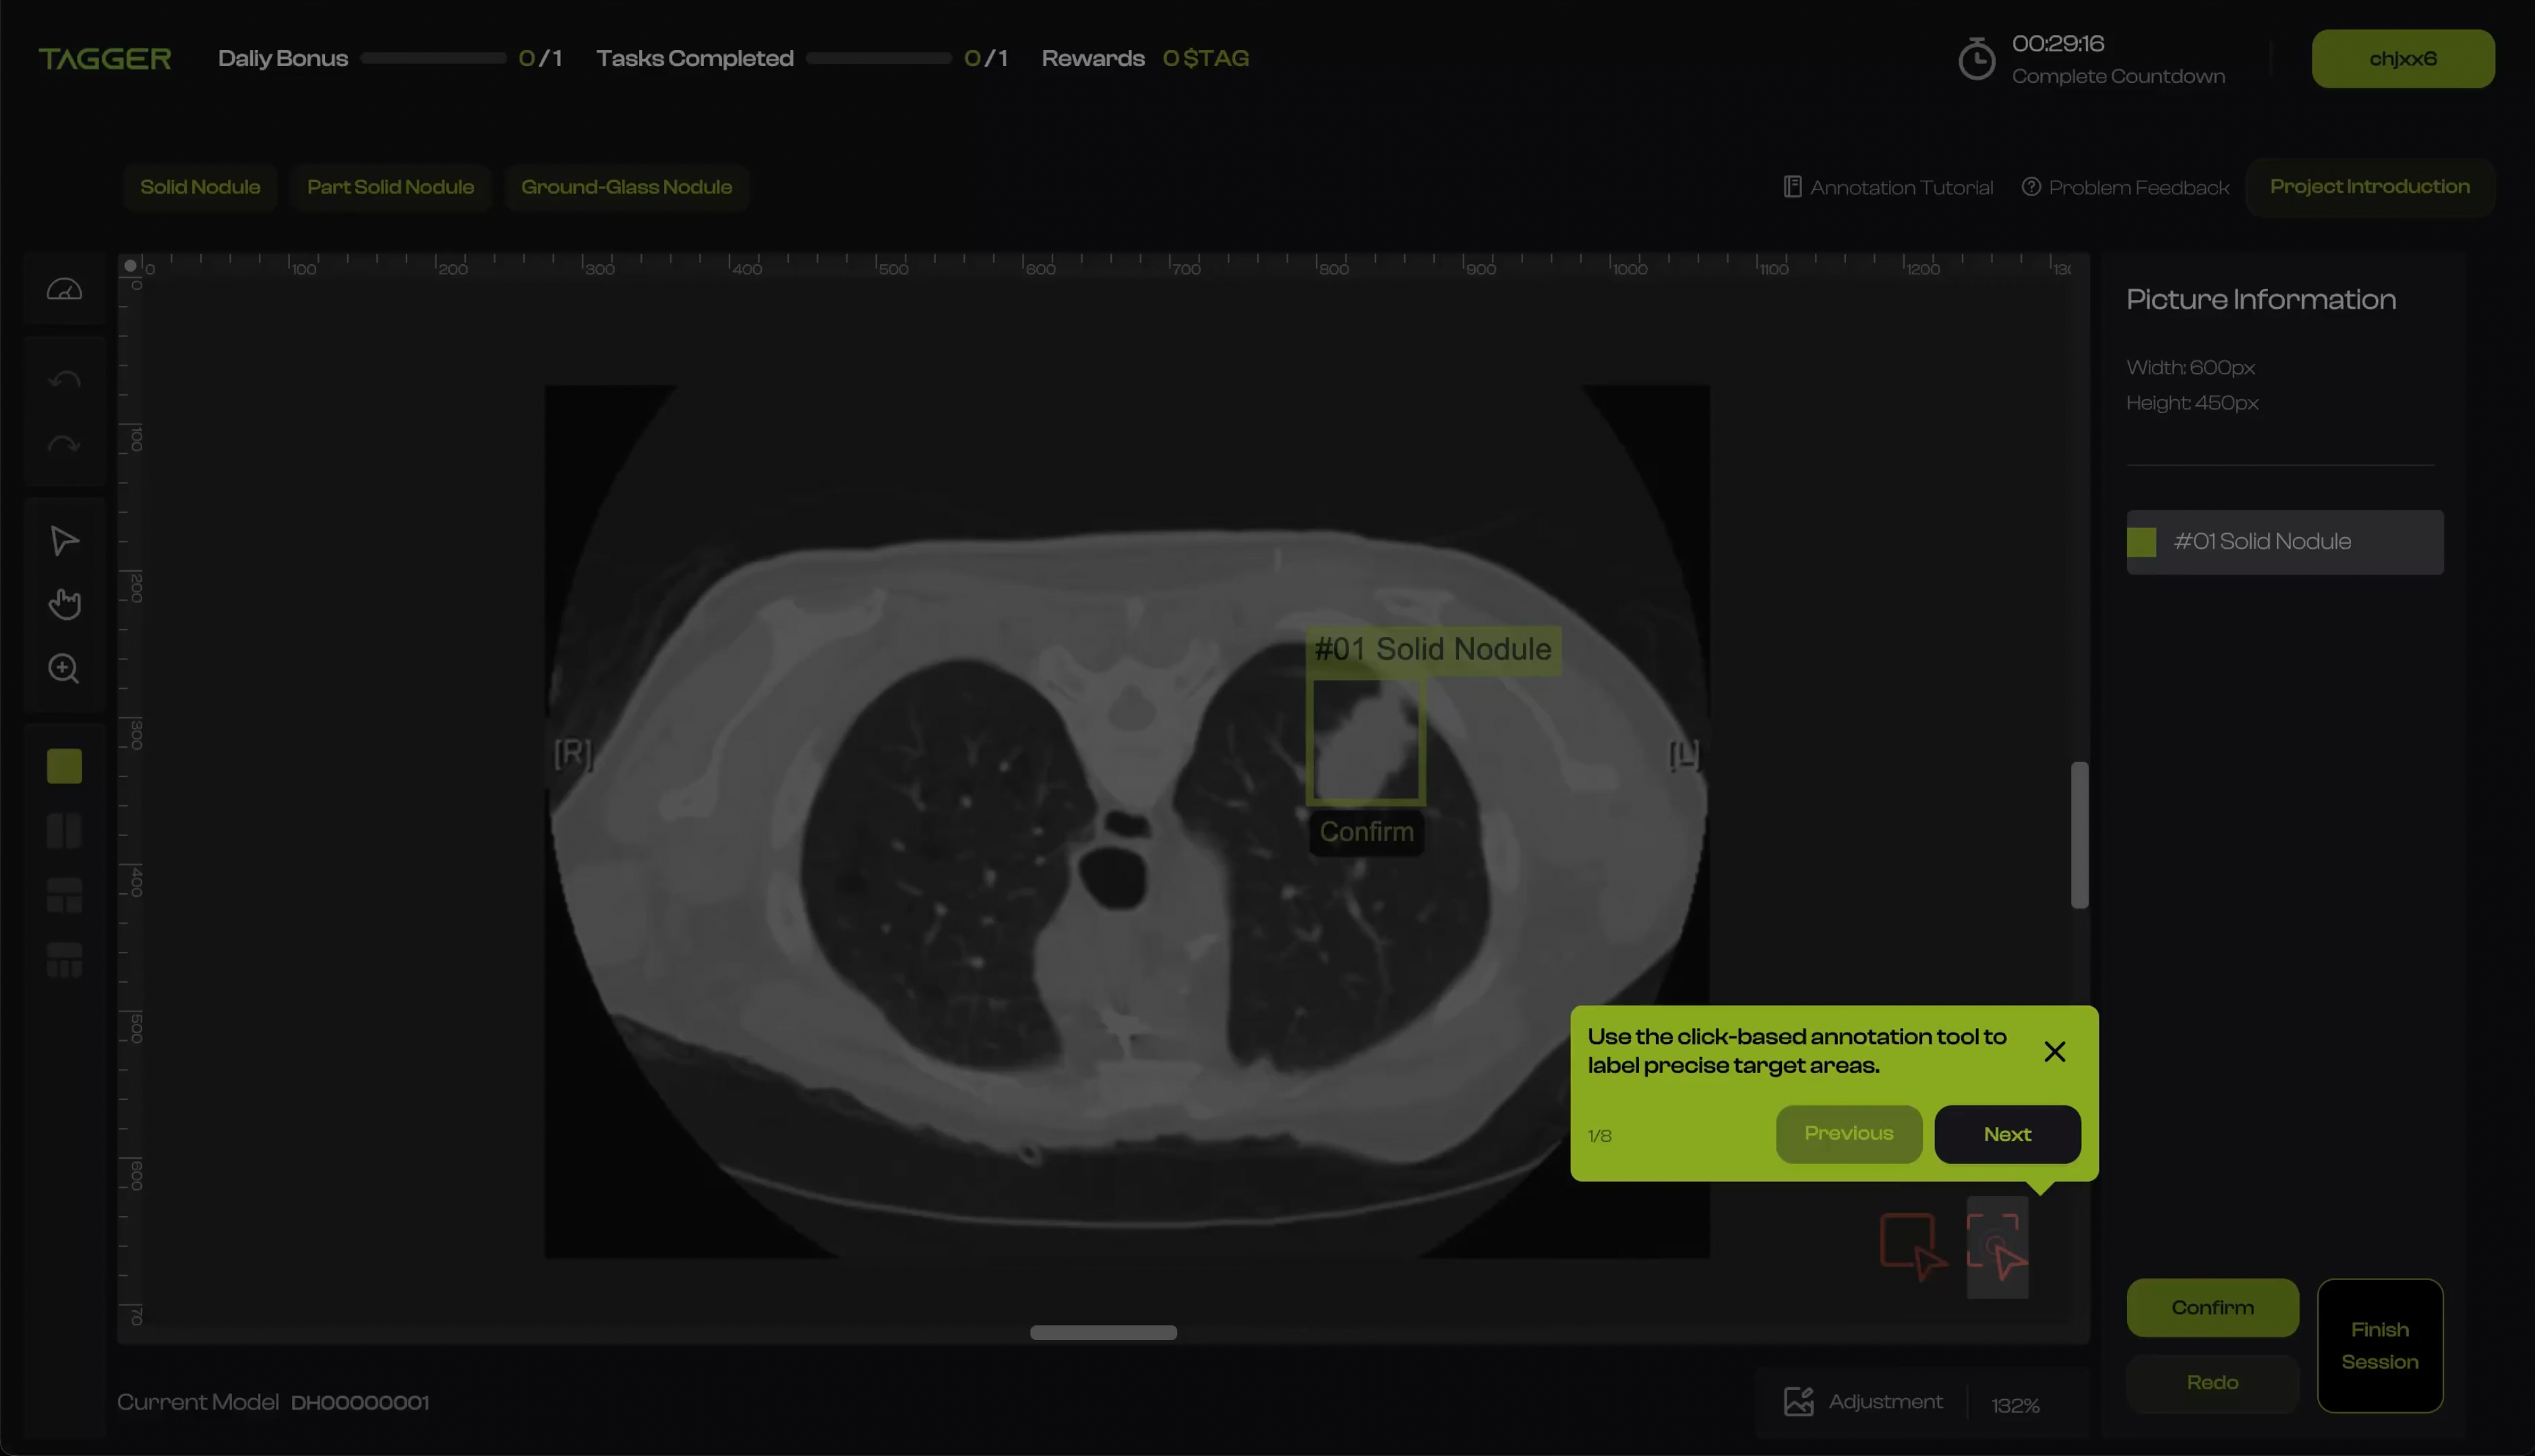Close the tutorial tooltip
The height and width of the screenshot is (1456, 2535).
pos(2054,1052)
